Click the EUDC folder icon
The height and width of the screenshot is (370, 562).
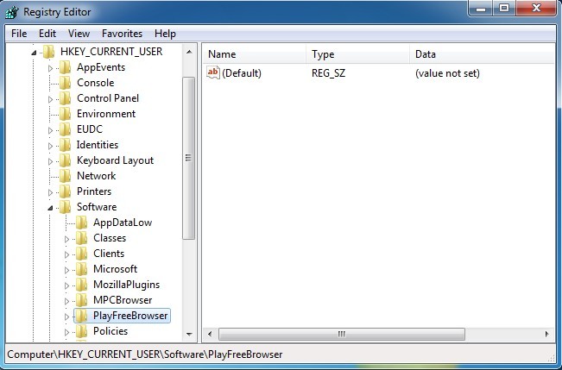[x=66, y=129]
